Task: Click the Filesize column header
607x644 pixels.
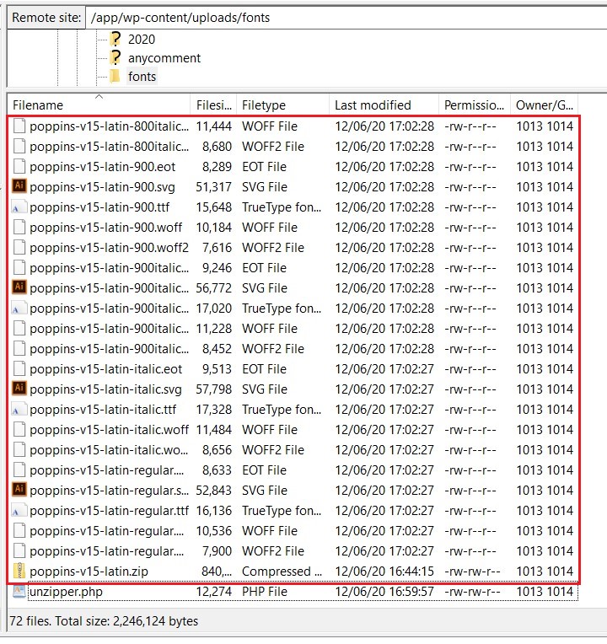Action: pyautogui.click(x=213, y=105)
